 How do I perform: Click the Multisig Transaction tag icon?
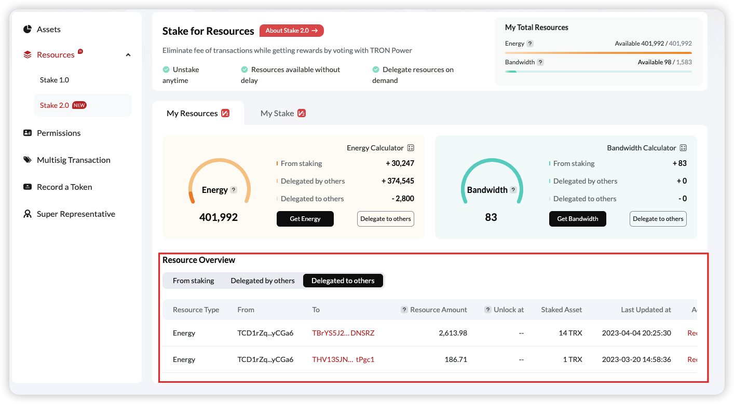click(x=28, y=160)
